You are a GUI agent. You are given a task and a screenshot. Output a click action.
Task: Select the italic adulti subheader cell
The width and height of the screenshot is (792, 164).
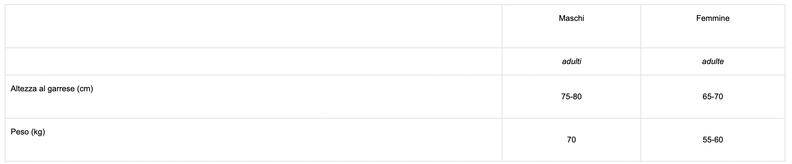[x=571, y=61]
